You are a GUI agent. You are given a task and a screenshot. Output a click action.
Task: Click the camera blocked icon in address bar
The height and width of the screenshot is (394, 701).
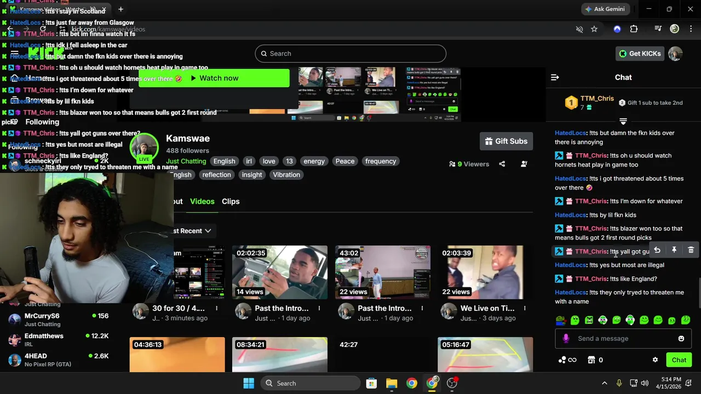[579, 29]
